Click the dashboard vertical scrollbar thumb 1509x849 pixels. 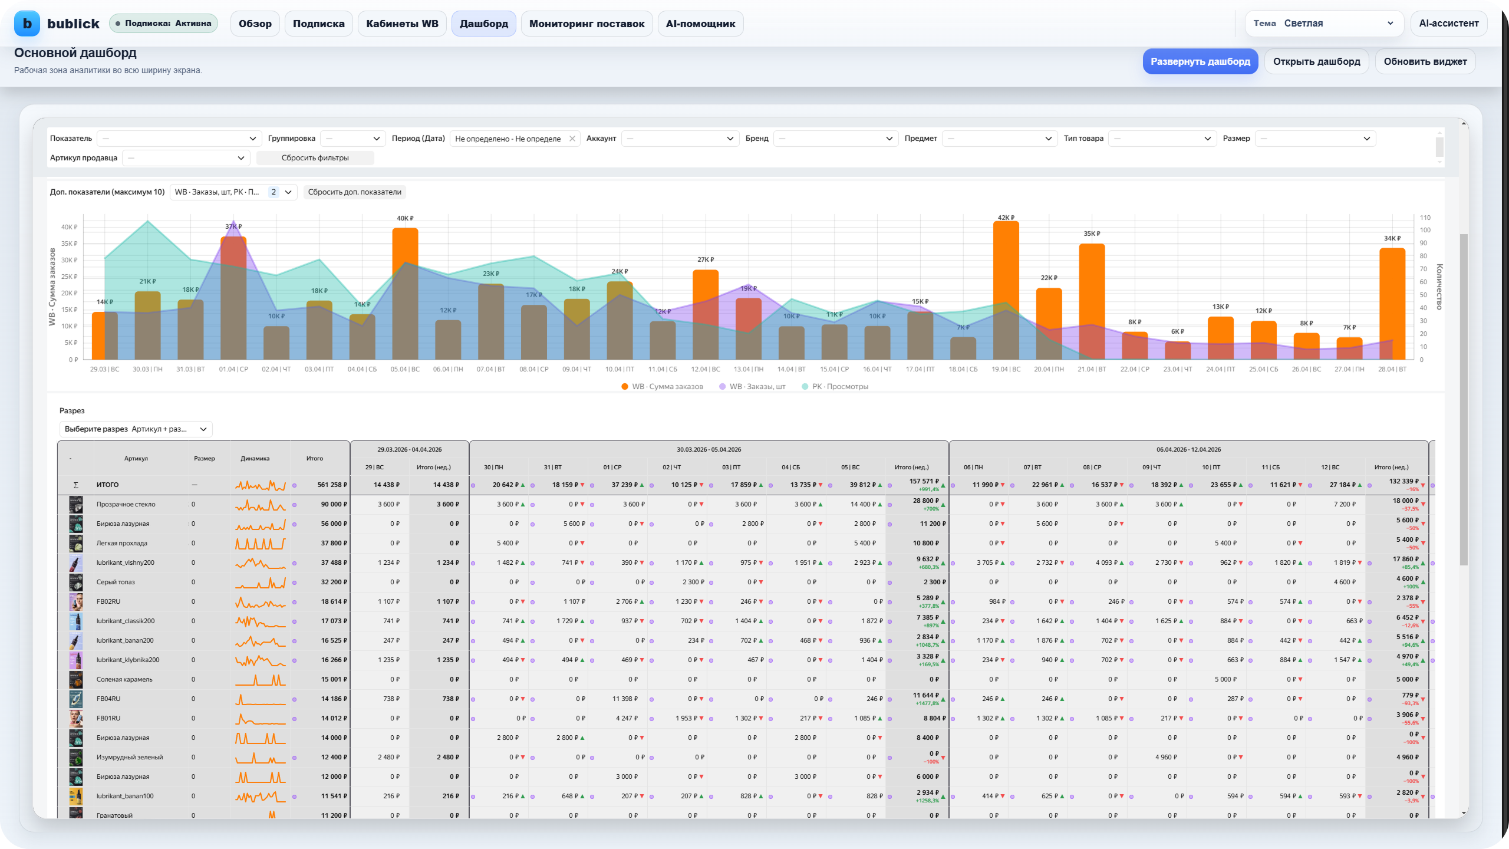click(x=1463, y=401)
